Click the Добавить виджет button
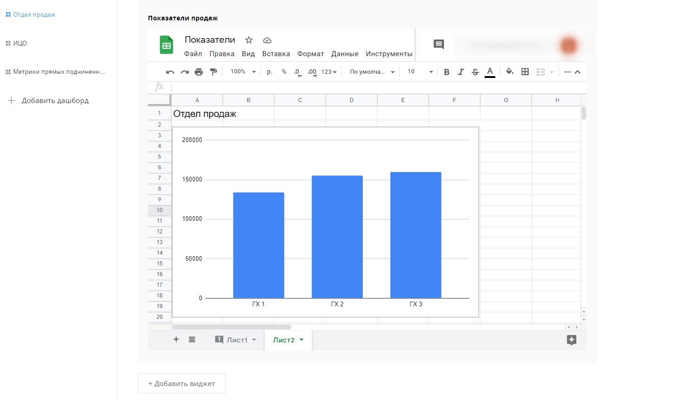678x400 pixels. point(182,384)
